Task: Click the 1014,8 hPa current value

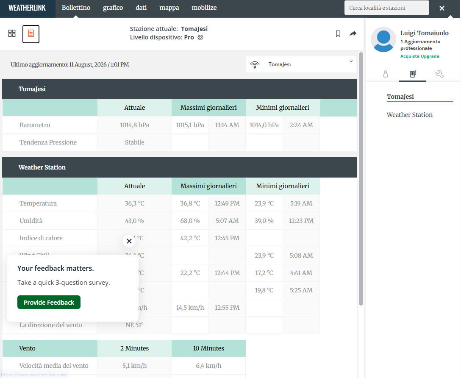Action: [134, 125]
